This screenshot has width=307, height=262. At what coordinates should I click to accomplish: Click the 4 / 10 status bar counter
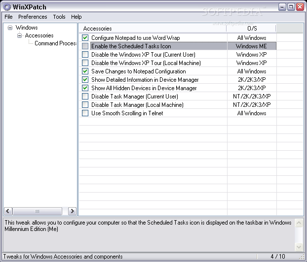pyautogui.click(x=278, y=256)
